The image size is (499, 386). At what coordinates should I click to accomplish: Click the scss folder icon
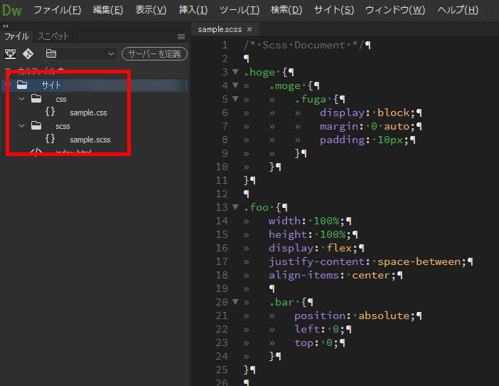coord(36,125)
